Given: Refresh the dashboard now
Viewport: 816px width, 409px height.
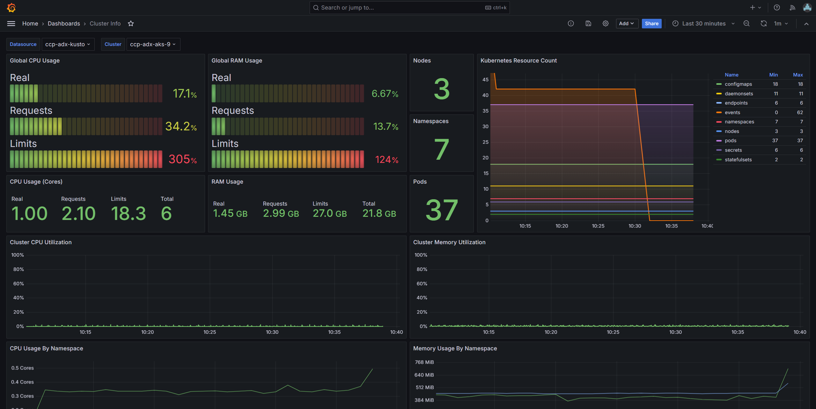Looking at the screenshot, I should (764, 24).
